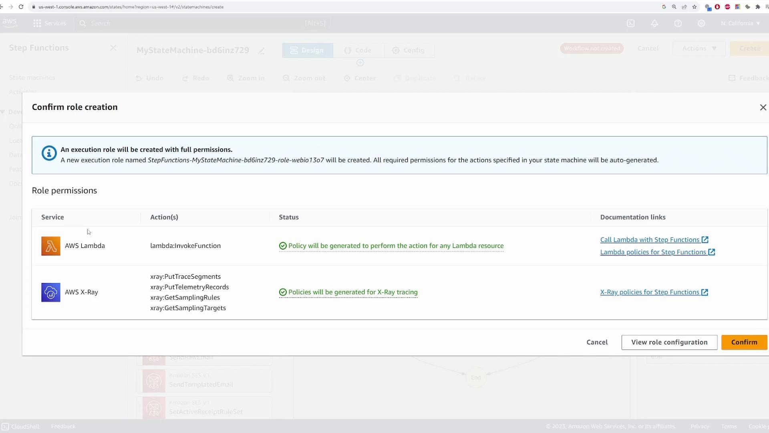Close the Confirm role creation dialog
The image size is (769, 433).
tap(763, 107)
